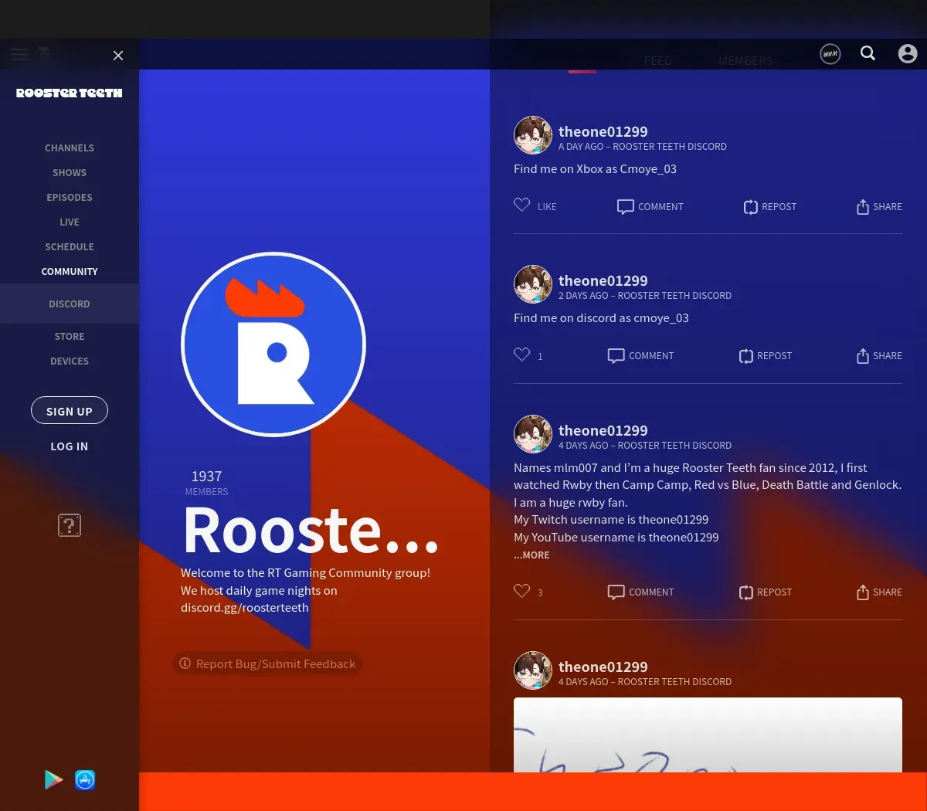The image size is (927, 811).
Task: Open avatar on Xbox post
Action: (x=533, y=135)
